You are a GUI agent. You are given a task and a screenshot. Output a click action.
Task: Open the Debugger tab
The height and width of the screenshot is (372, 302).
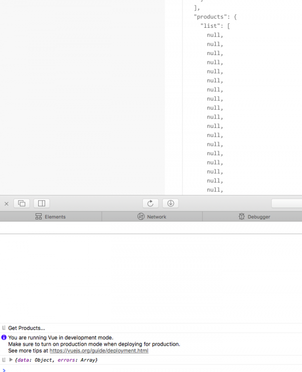click(252, 217)
